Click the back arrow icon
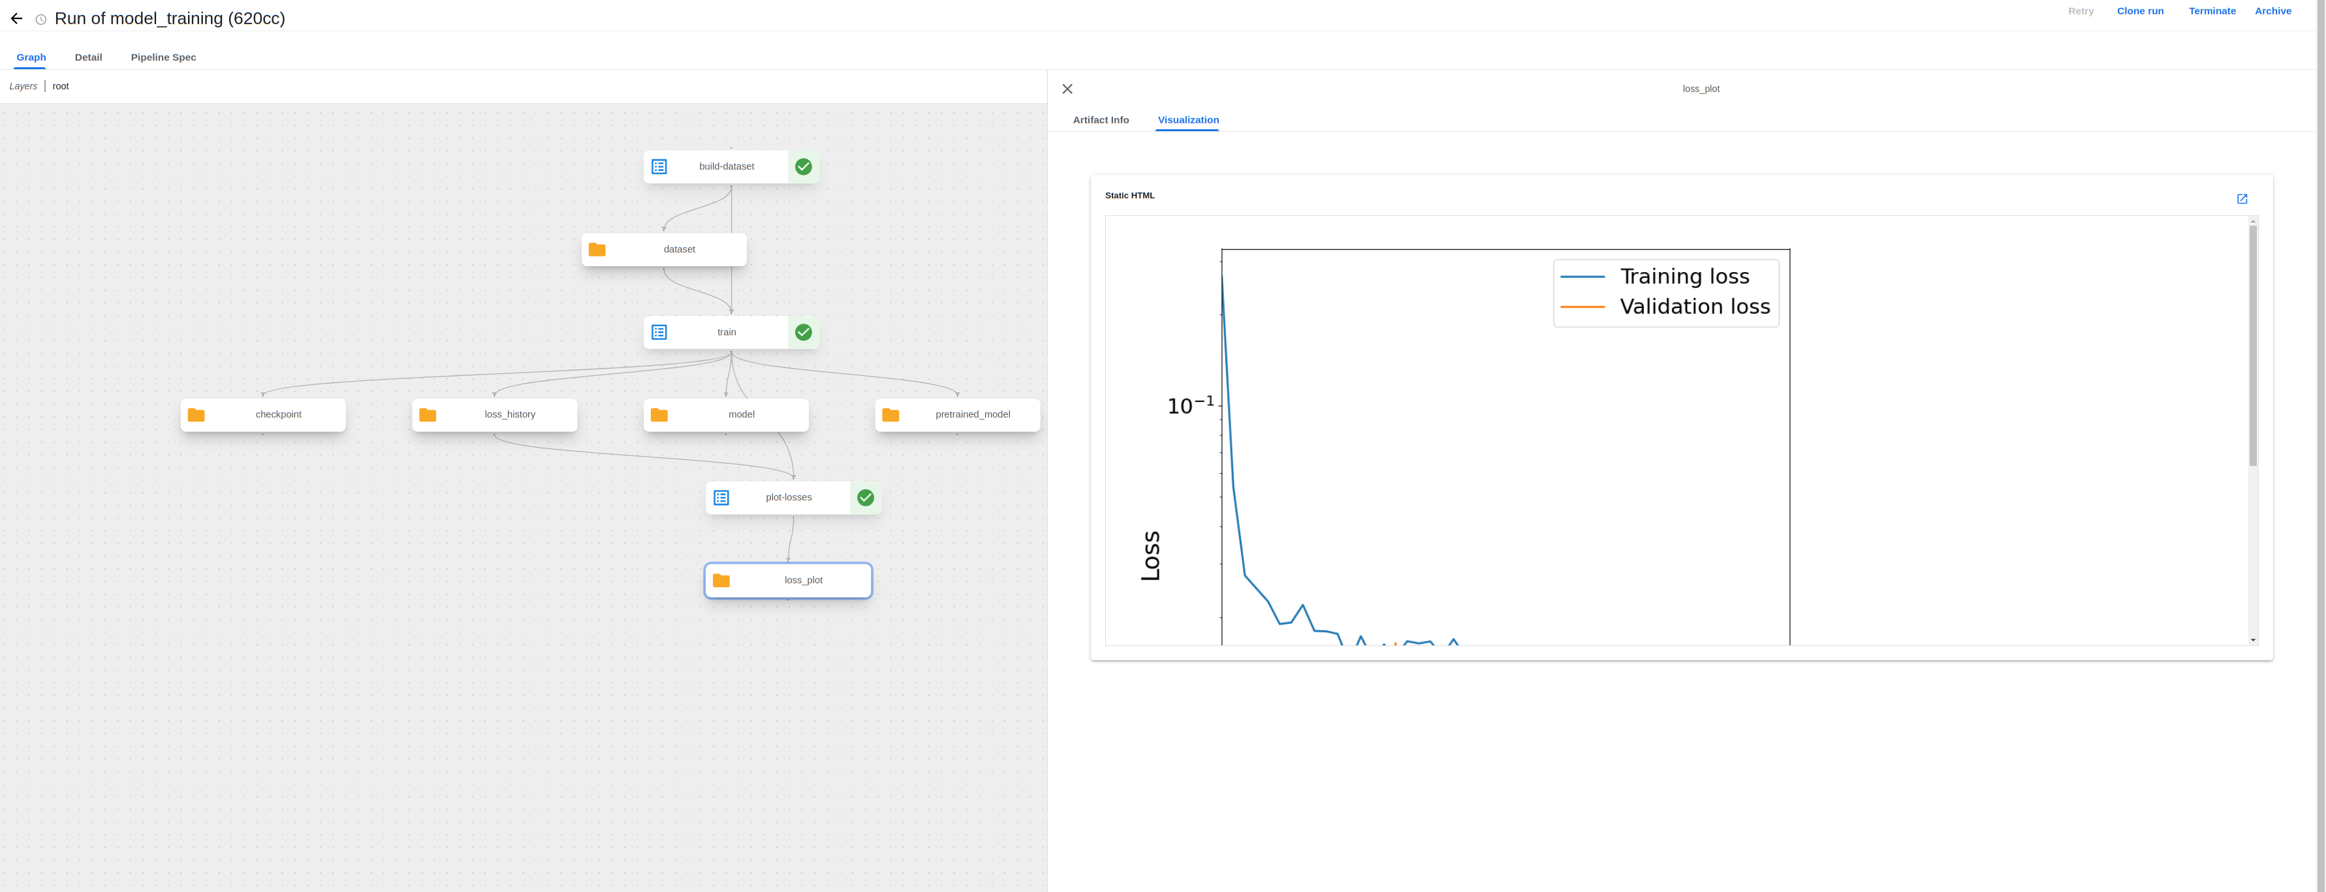Image resolution: width=2326 pixels, height=892 pixels. click(16, 18)
